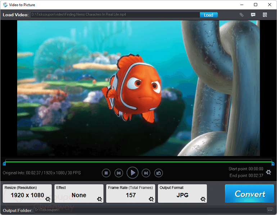Open start/end point settings gear
The height and width of the screenshot is (215, 277).
pos(269,172)
